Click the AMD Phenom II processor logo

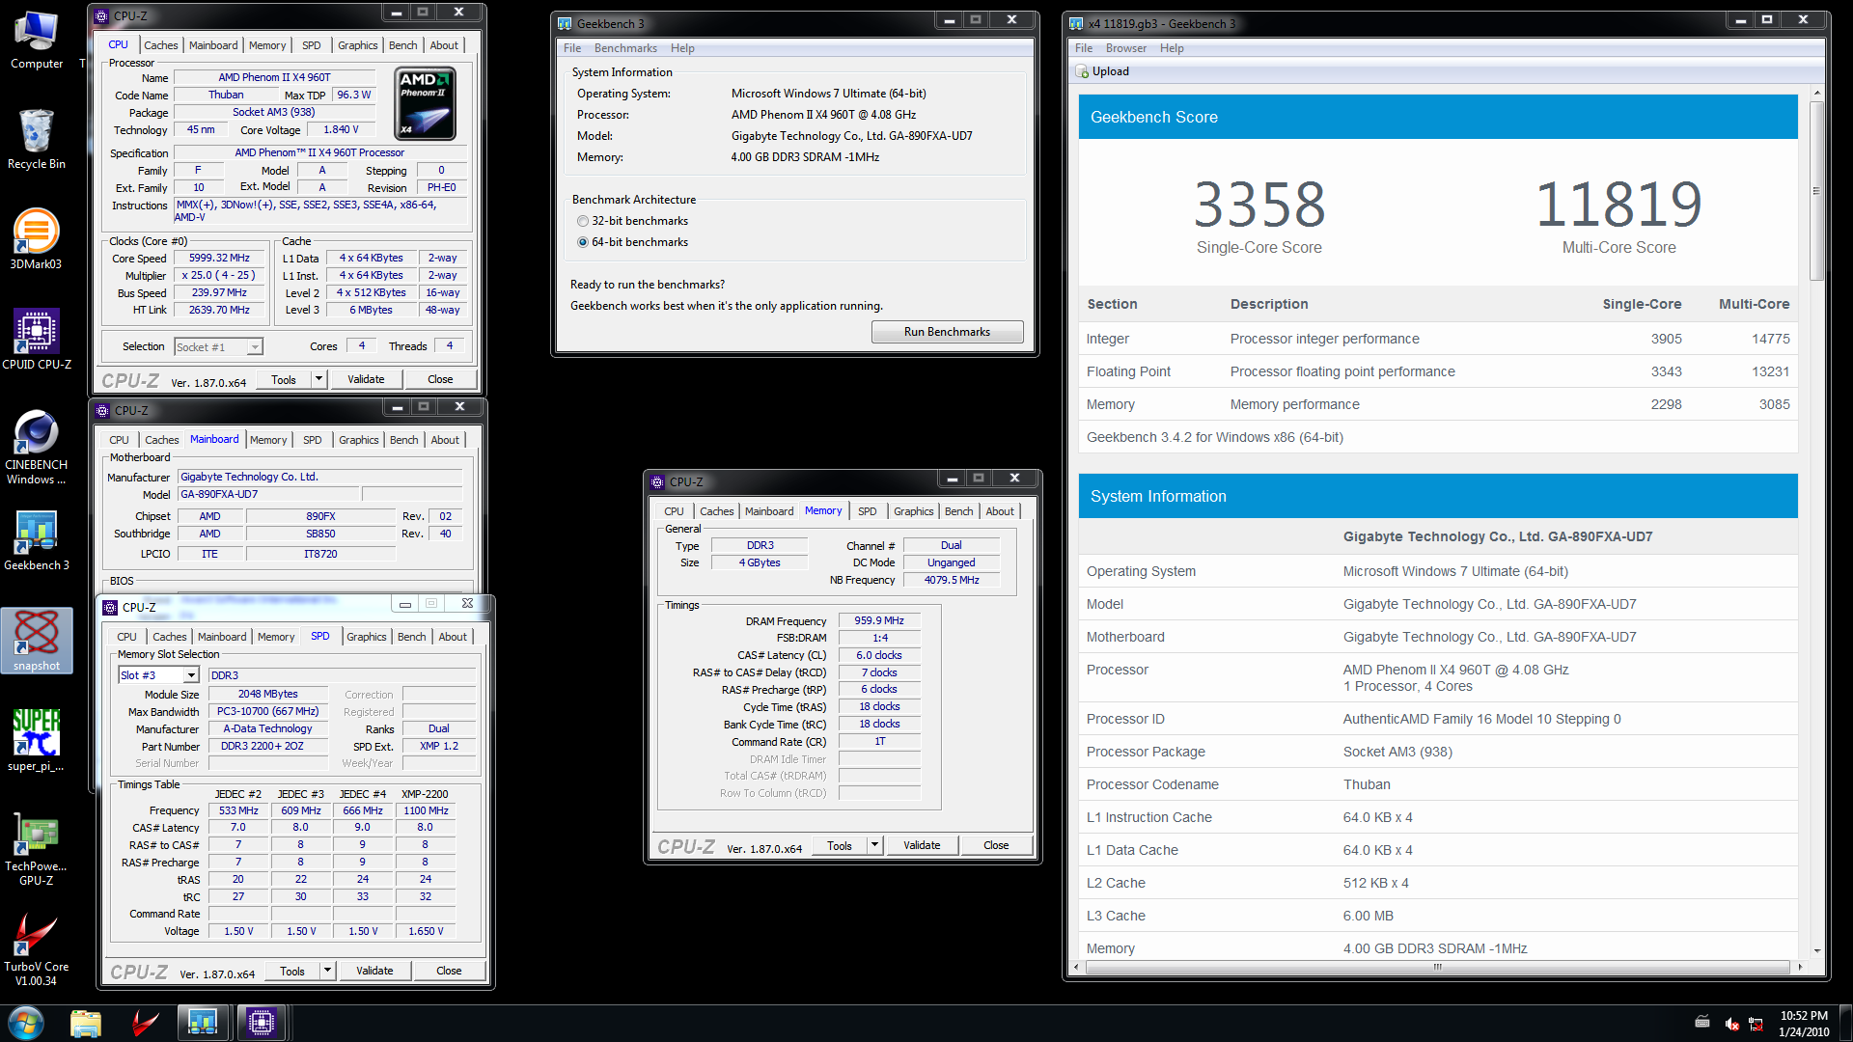[426, 103]
